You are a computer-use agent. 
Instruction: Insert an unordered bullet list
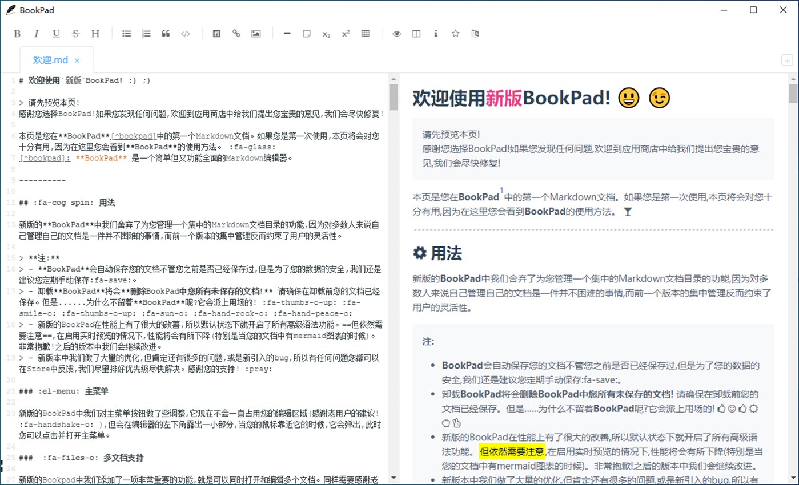[127, 34]
